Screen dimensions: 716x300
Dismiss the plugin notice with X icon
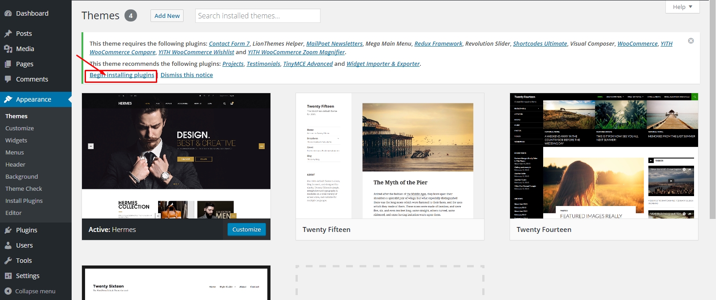pos(691,41)
